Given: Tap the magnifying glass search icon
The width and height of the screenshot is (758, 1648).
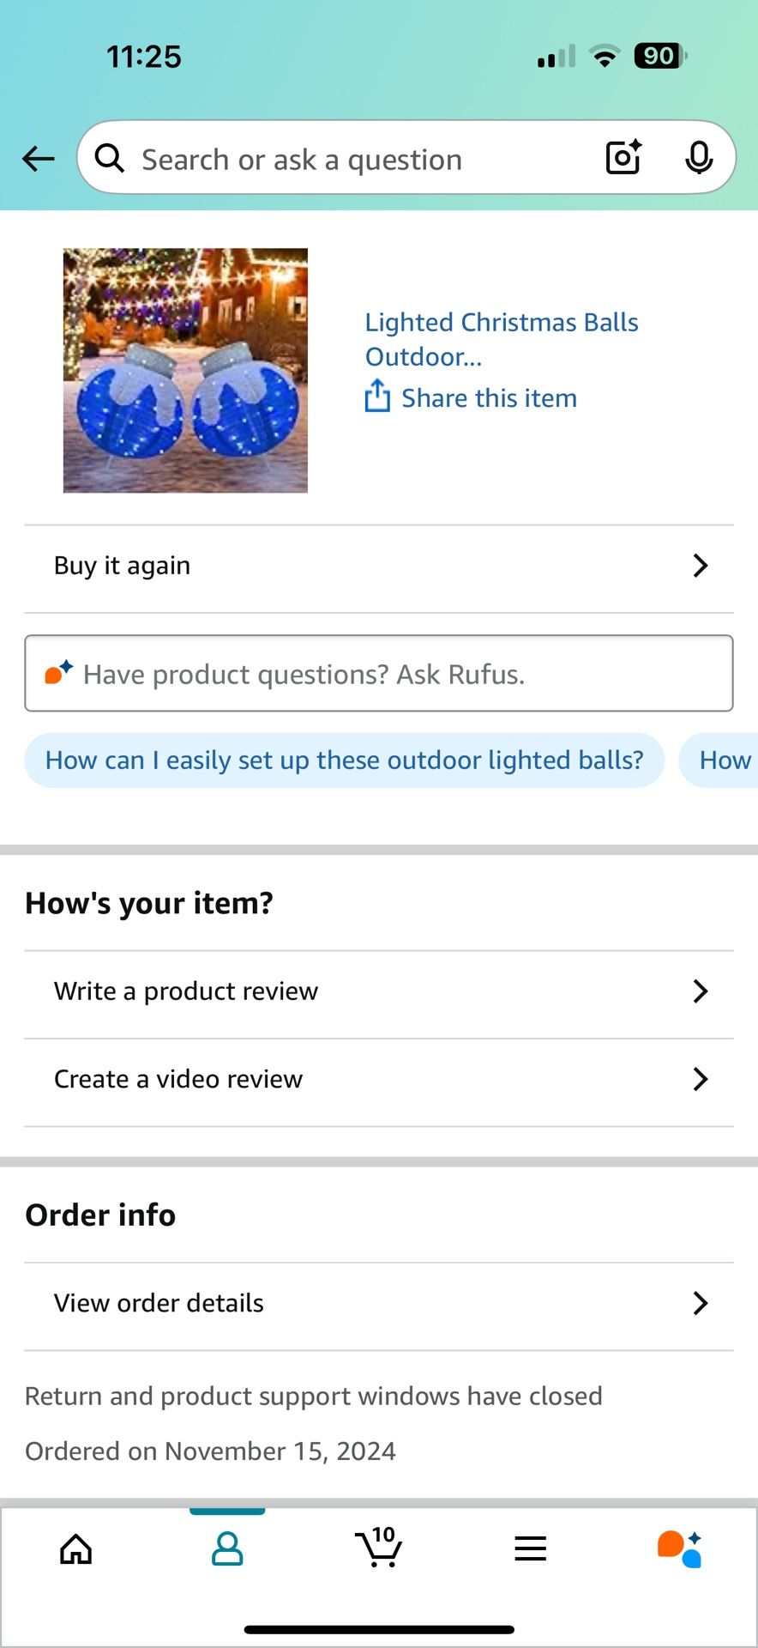Looking at the screenshot, I should click(110, 158).
